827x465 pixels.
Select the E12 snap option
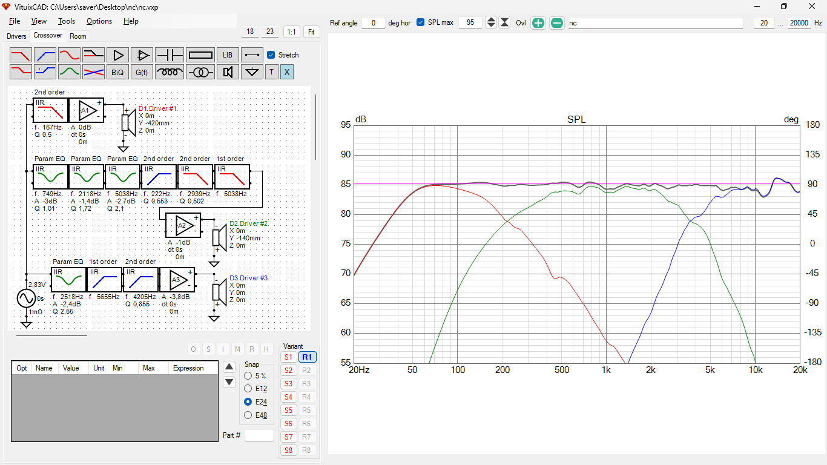click(x=248, y=389)
